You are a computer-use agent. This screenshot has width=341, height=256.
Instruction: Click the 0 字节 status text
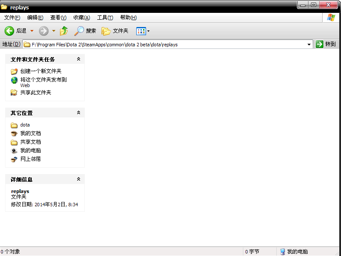coord(252,252)
